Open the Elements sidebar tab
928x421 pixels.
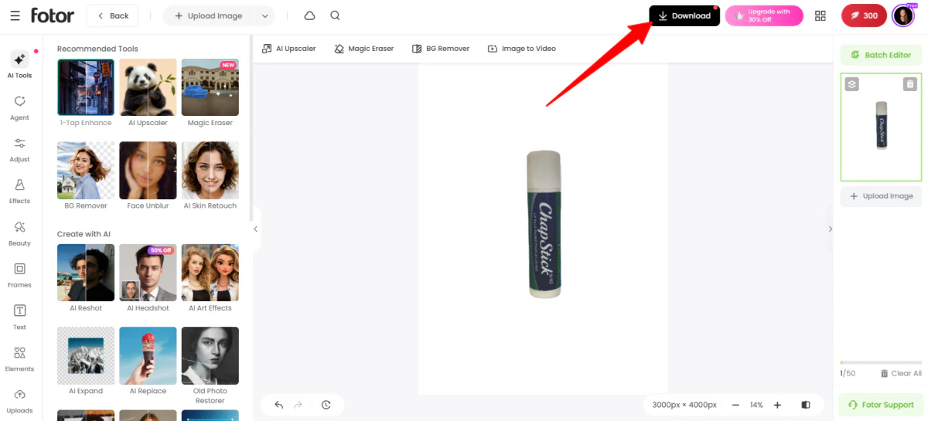20,359
